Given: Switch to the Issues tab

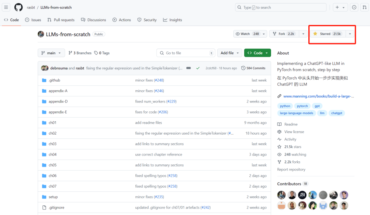Looking at the screenshot, I should pos(33,20).
